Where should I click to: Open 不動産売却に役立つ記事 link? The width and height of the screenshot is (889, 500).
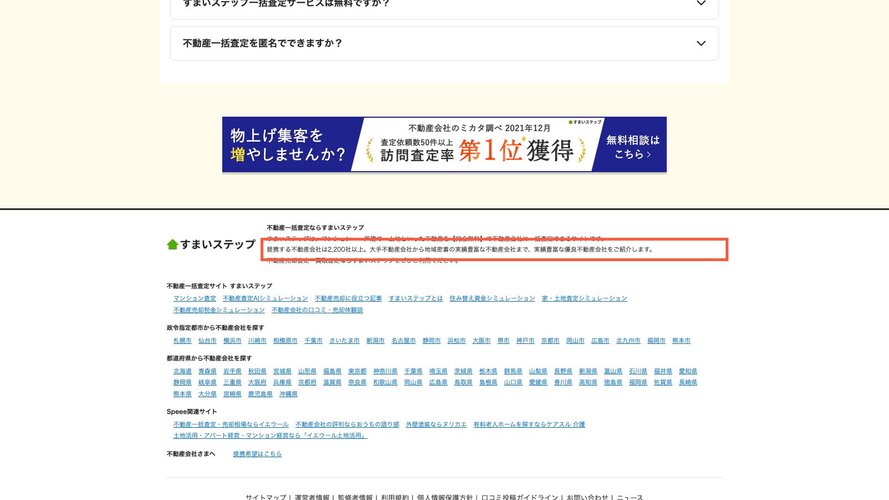coord(348,298)
